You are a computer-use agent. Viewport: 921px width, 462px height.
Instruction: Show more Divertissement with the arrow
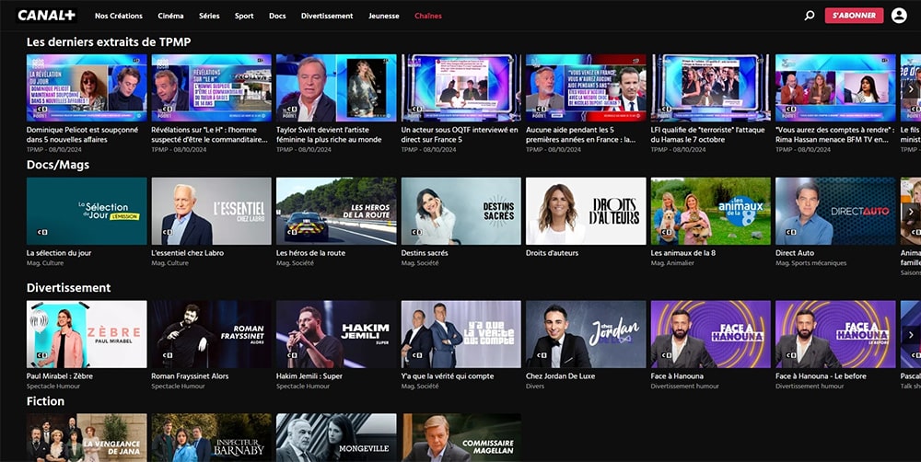[911, 335]
